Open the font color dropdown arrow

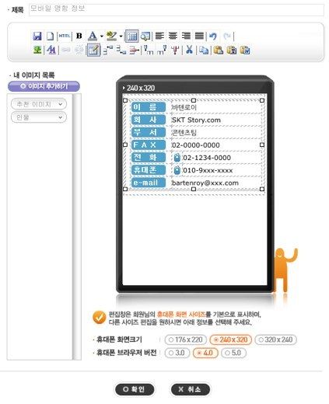(x=102, y=36)
